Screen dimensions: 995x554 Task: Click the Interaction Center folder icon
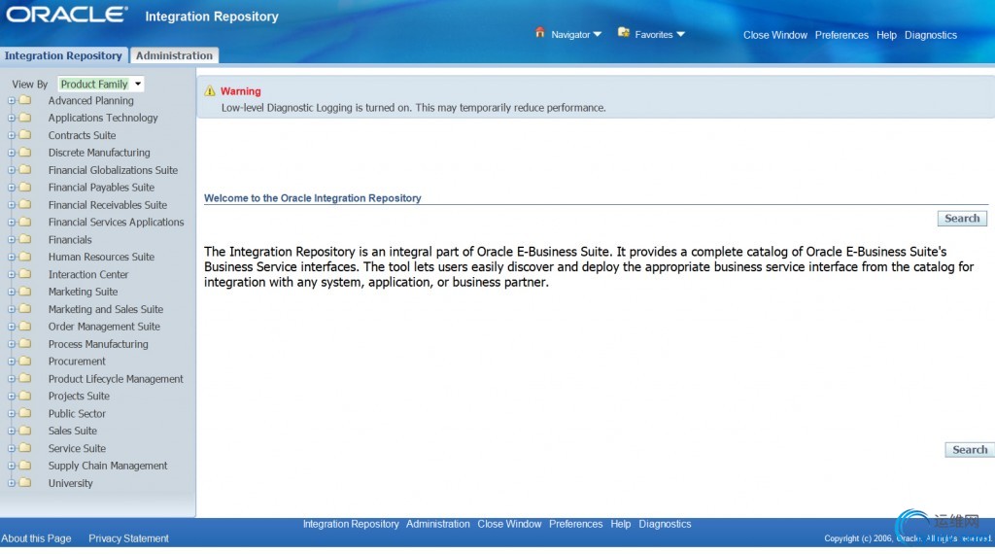point(24,274)
